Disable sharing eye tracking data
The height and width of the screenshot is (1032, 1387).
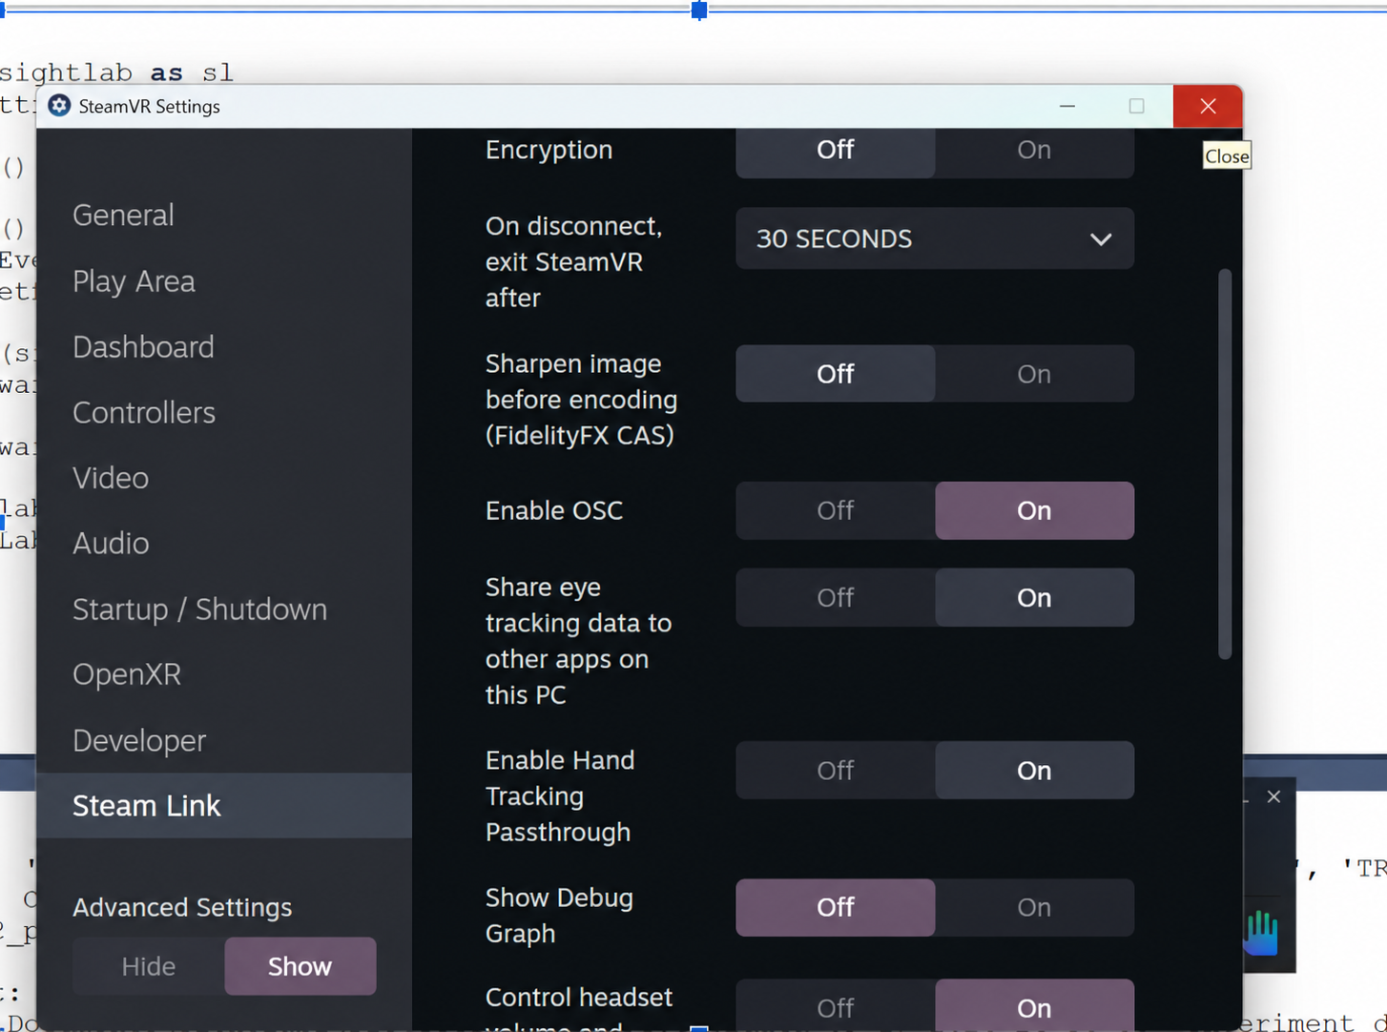tap(836, 598)
